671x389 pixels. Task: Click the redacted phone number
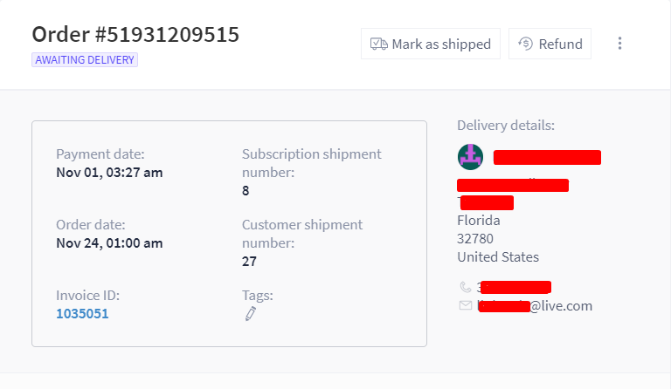[x=514, y=287]
